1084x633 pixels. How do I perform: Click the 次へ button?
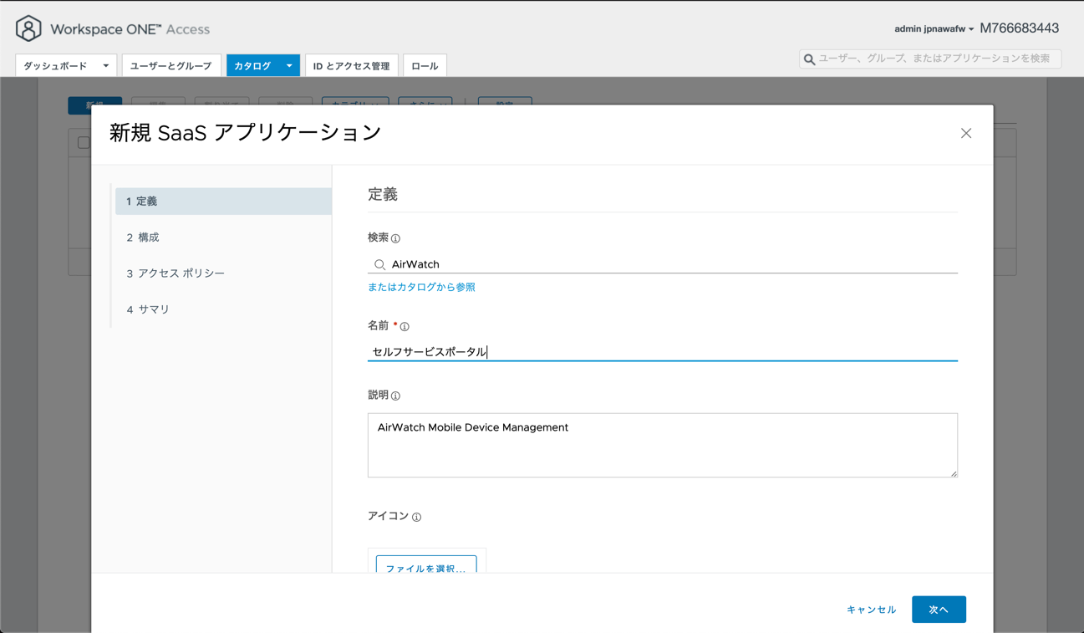click(939, 610)
